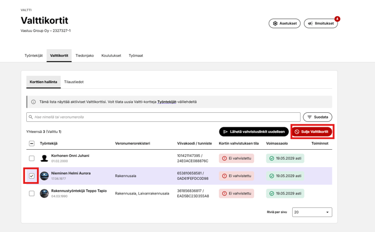Click Lähetä vahvistuslinkit uudelleen button
Screen dimensions: 375x233
[254, 132]
